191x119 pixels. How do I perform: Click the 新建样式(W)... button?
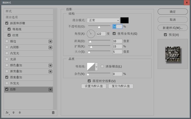[172, 28]
